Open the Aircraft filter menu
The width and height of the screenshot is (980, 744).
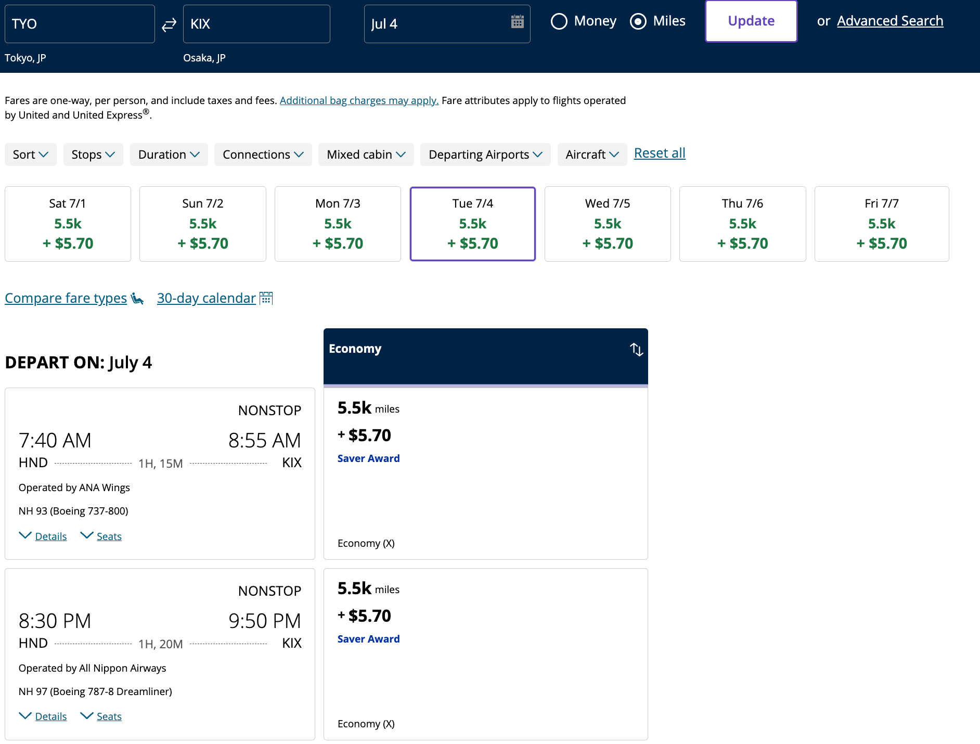[592, 154]
